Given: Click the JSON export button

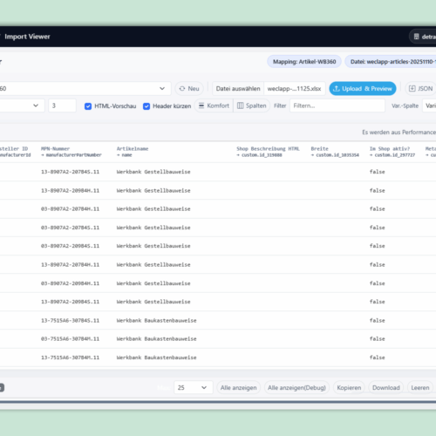Looking at the screenshot, I should [420, 89].
